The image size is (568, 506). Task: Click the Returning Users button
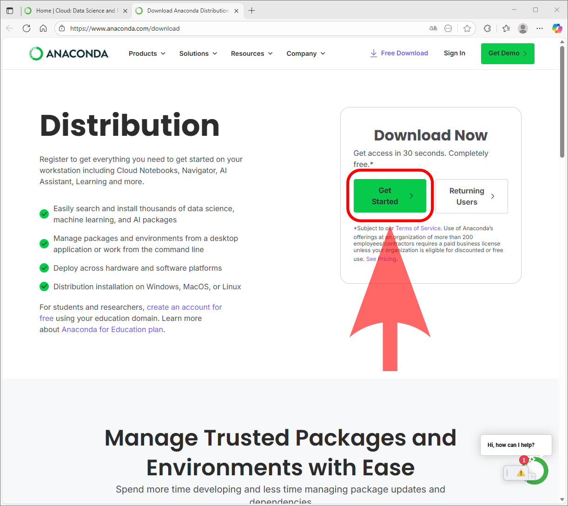click(x=471, y=196)
